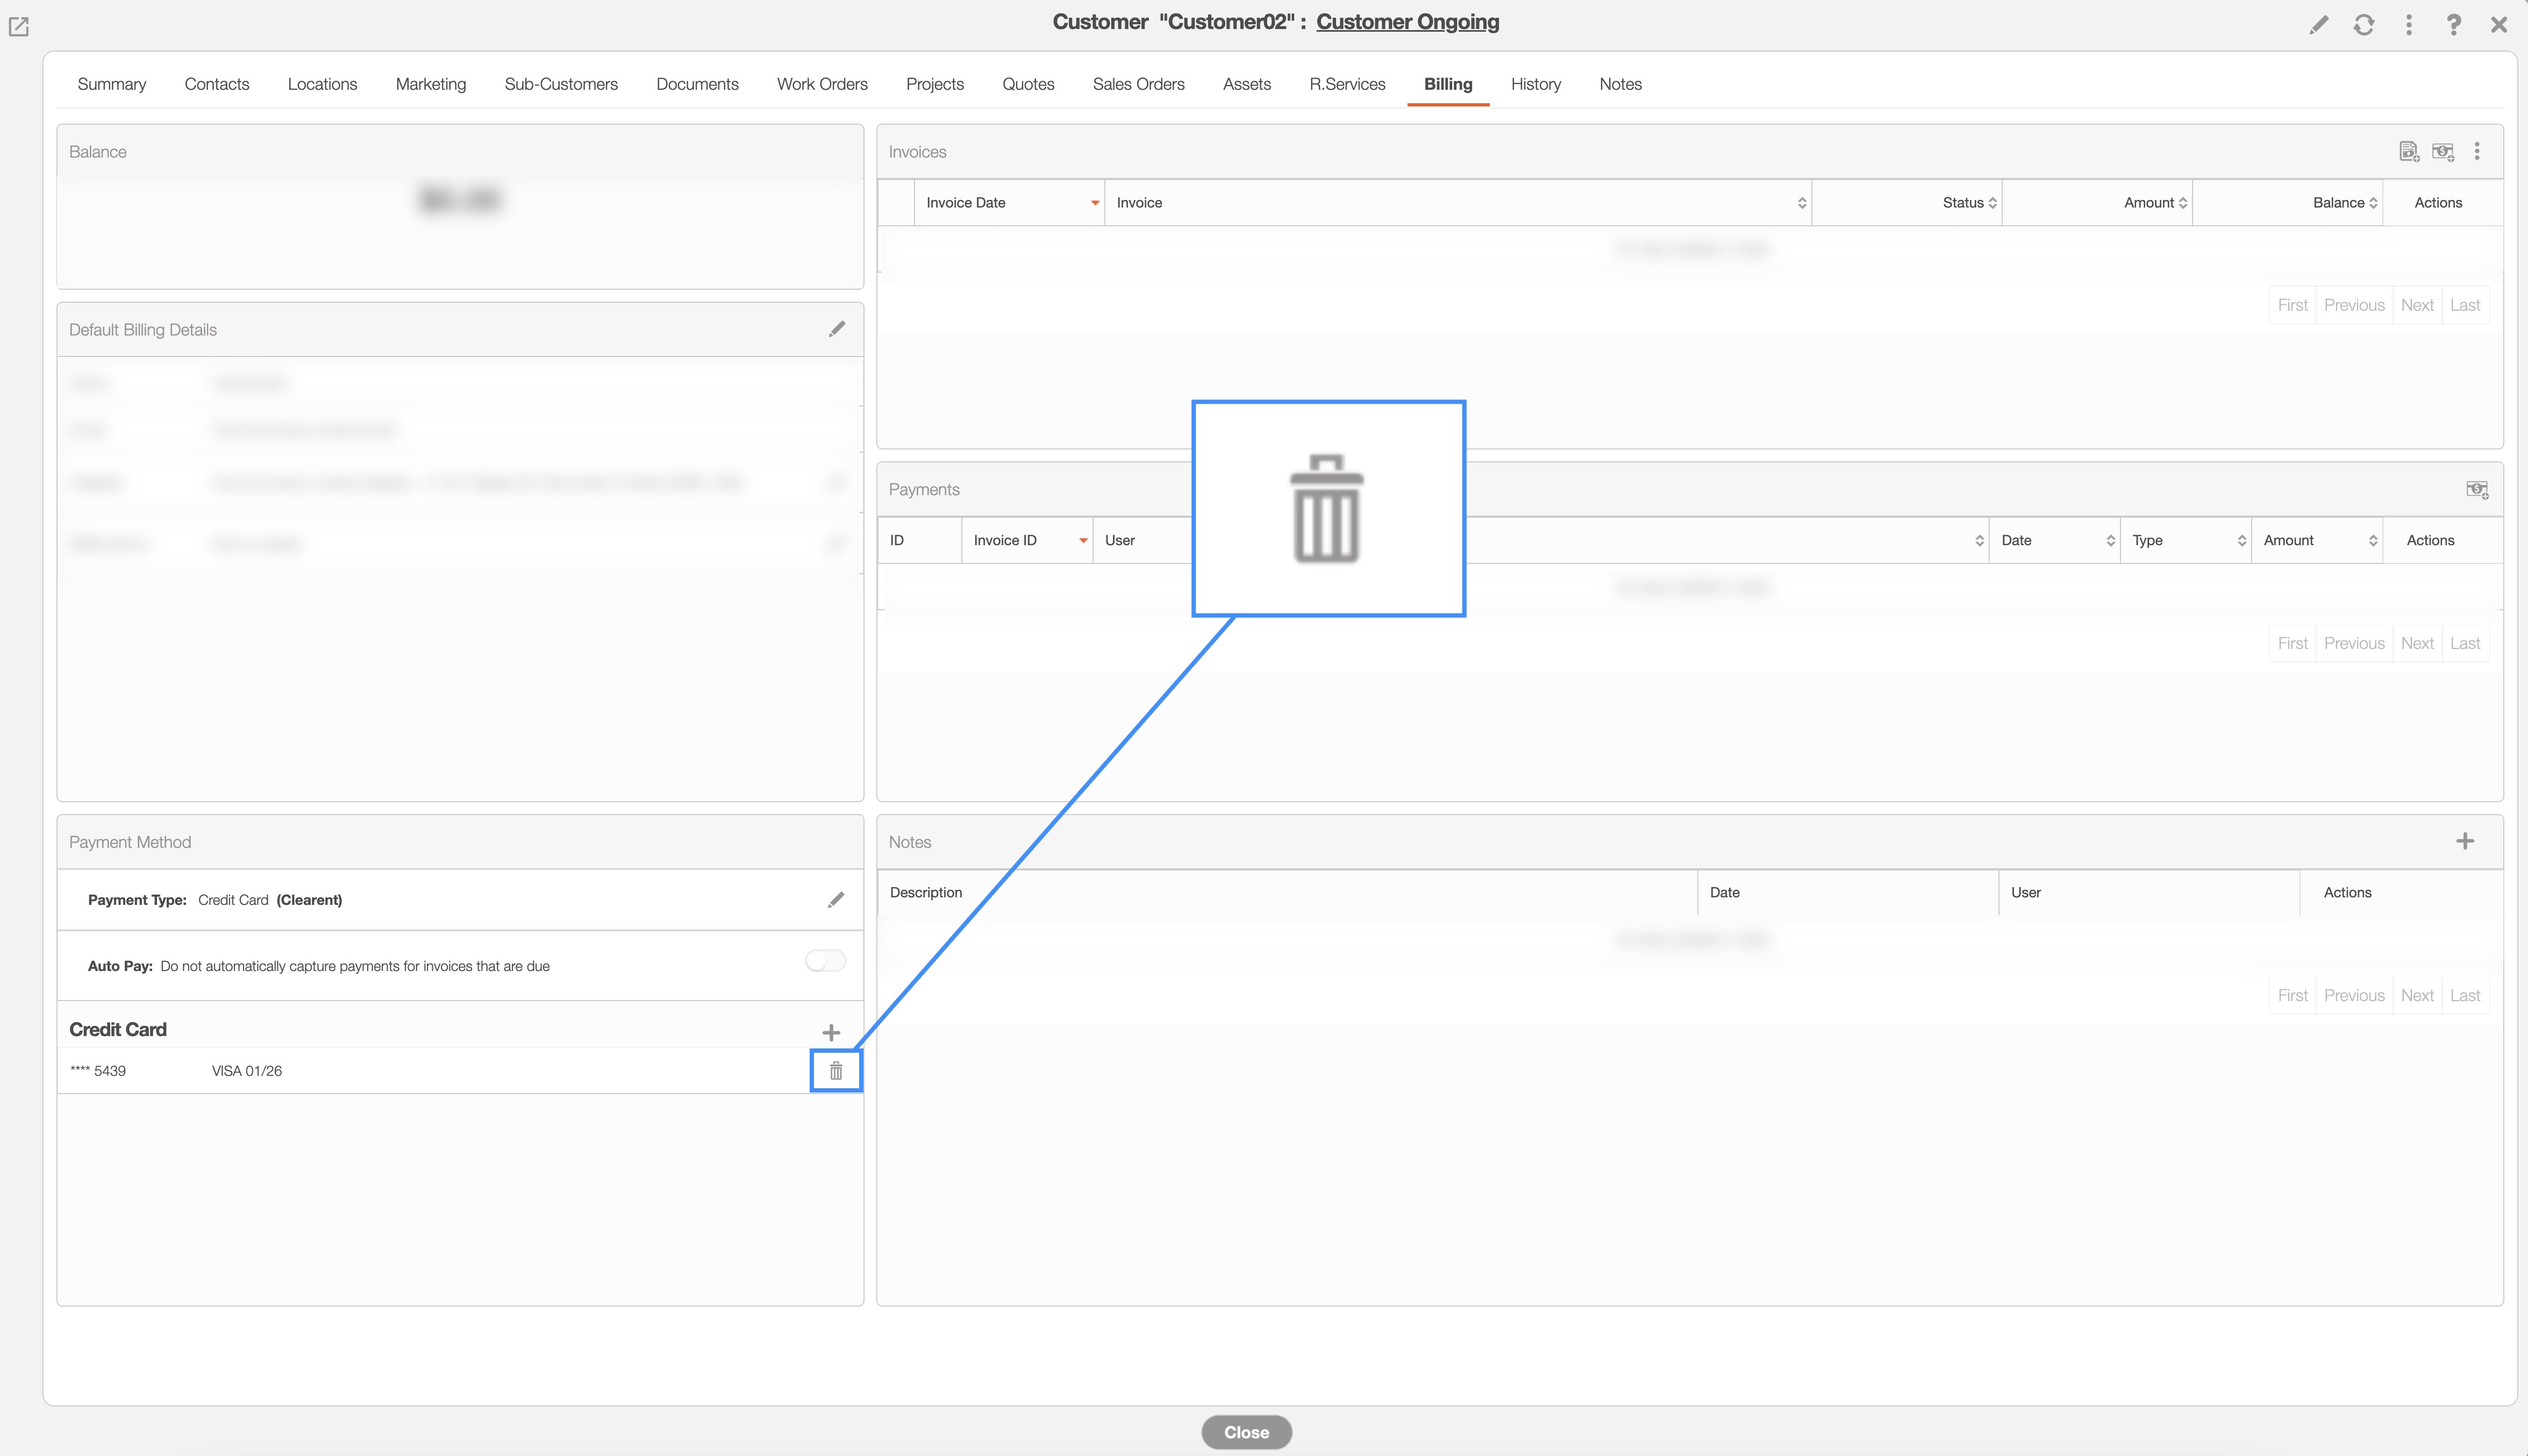Open Invoices panel three-dot menu
This screenshot has height=1456, width=2528.
pyautogui.click(x=2477, y=151)
